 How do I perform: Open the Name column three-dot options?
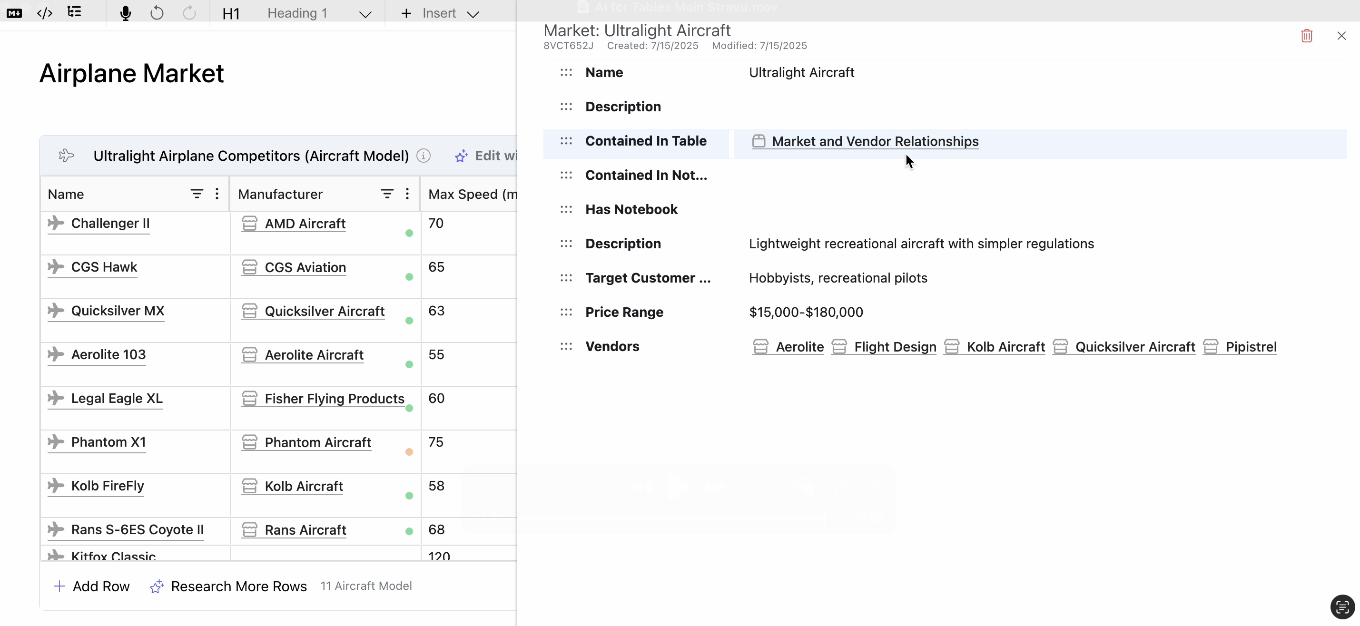217,194
